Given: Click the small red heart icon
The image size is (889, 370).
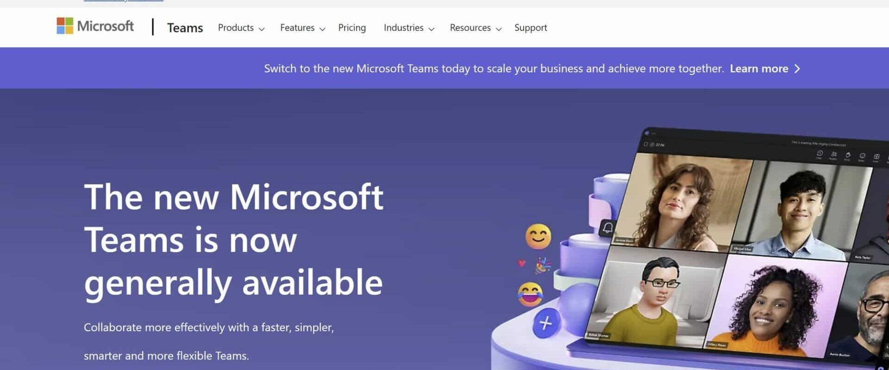Looking at the screenshot, I should 522,263.
